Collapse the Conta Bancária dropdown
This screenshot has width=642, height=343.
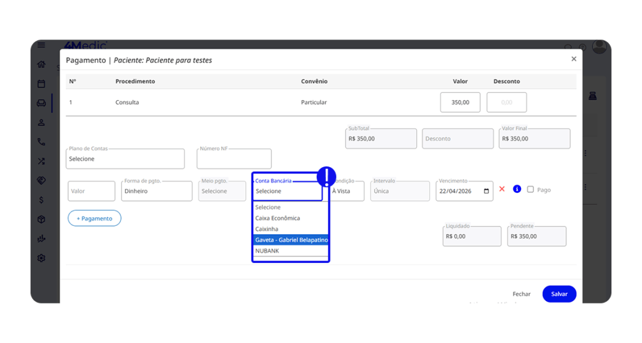pos(287,191)
